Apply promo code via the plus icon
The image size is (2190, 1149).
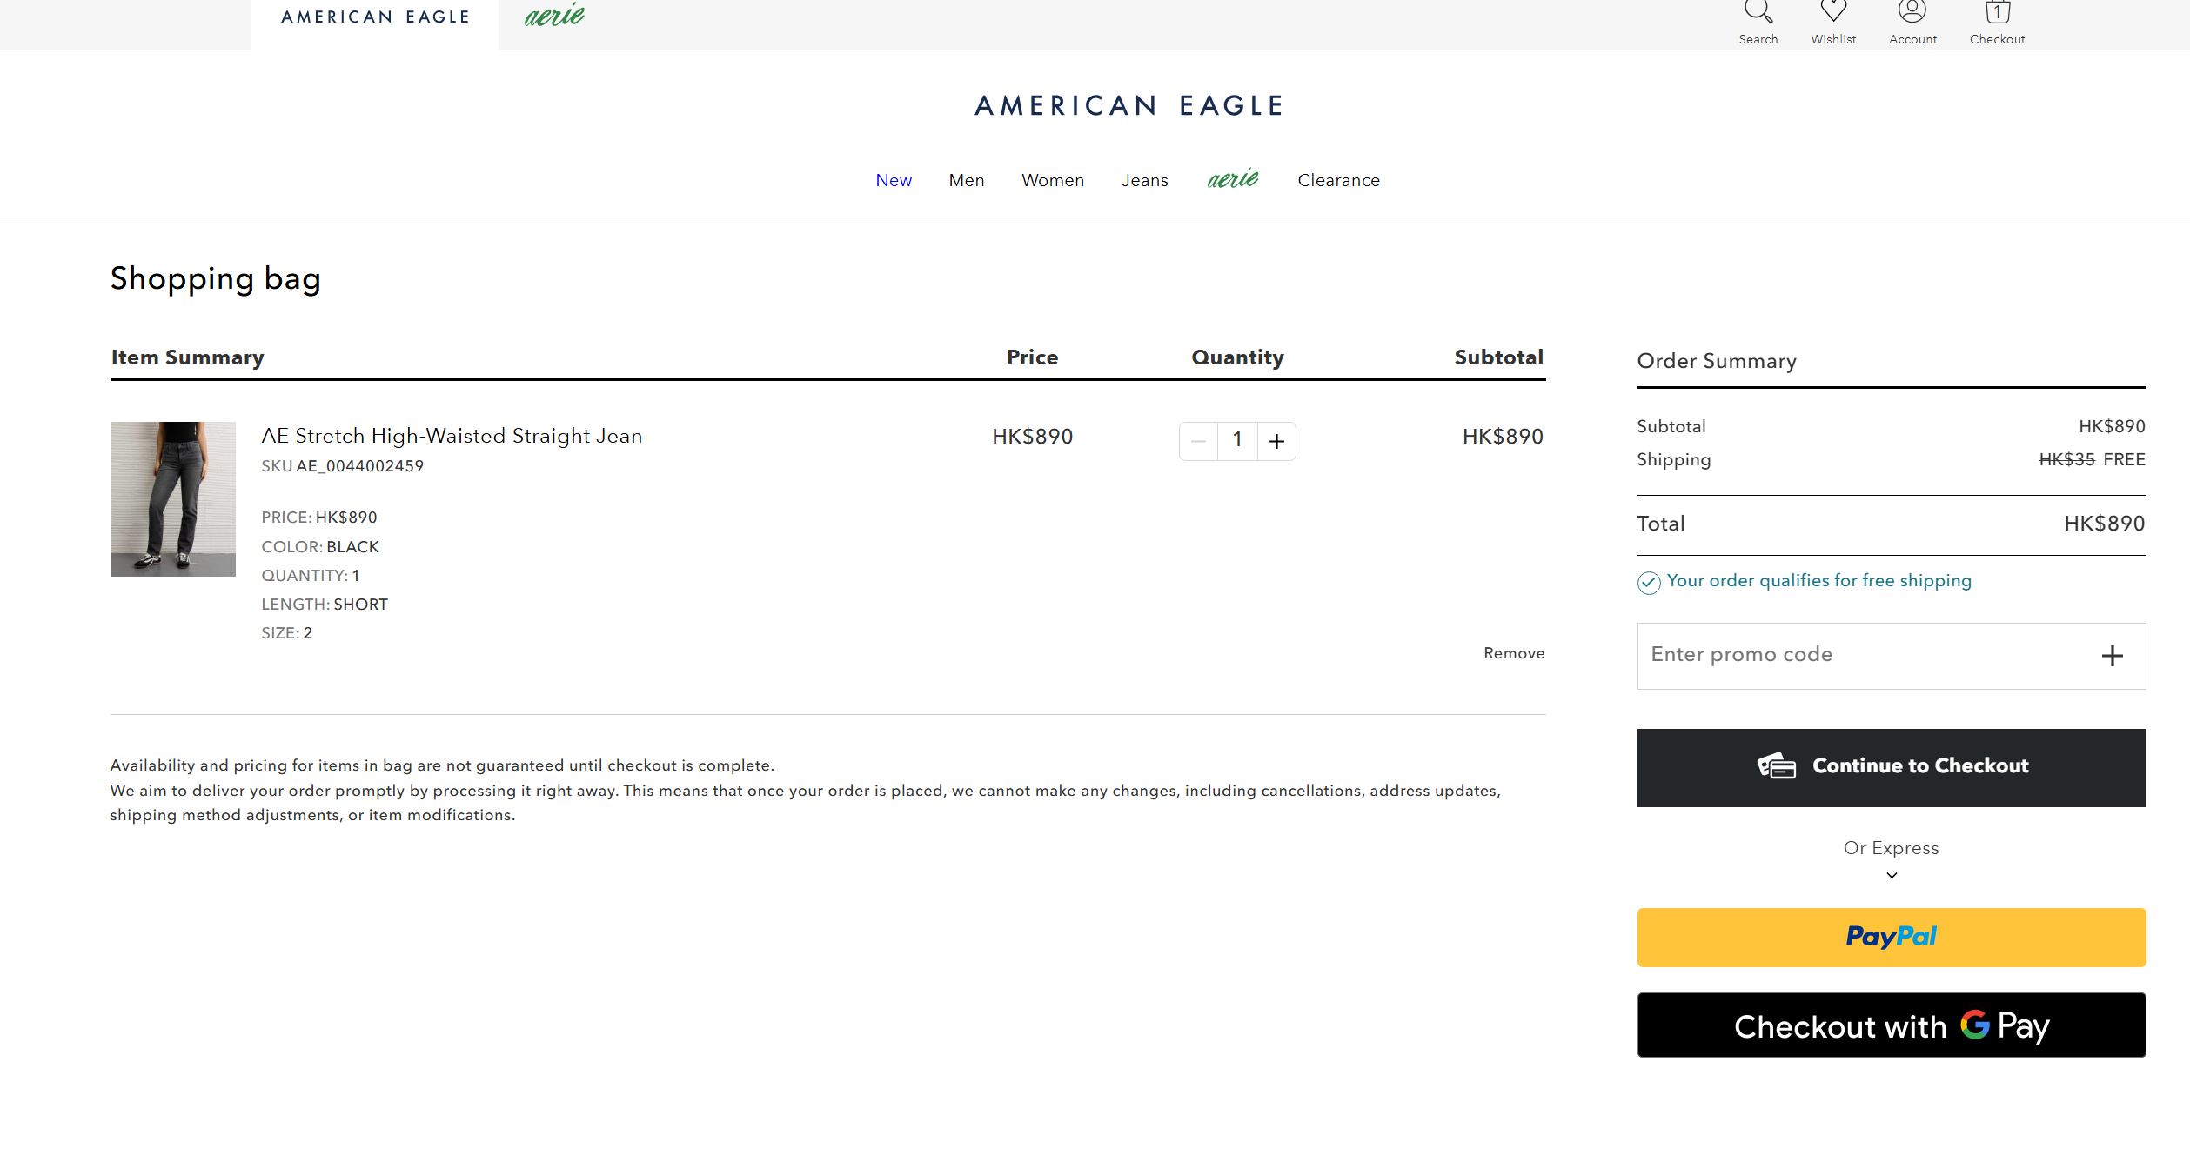[x=2113, y=655]
